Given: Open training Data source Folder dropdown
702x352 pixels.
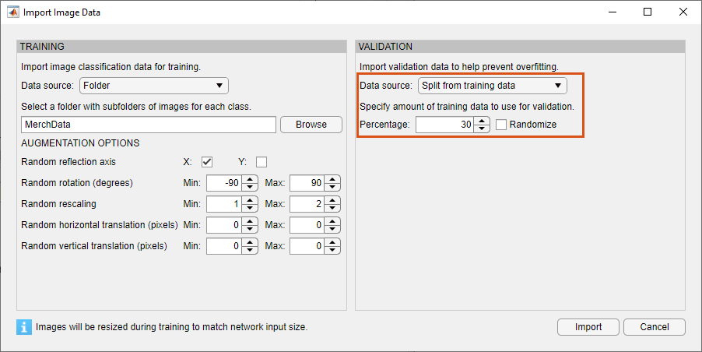Looking at the screenshot, I should point(154,86).
